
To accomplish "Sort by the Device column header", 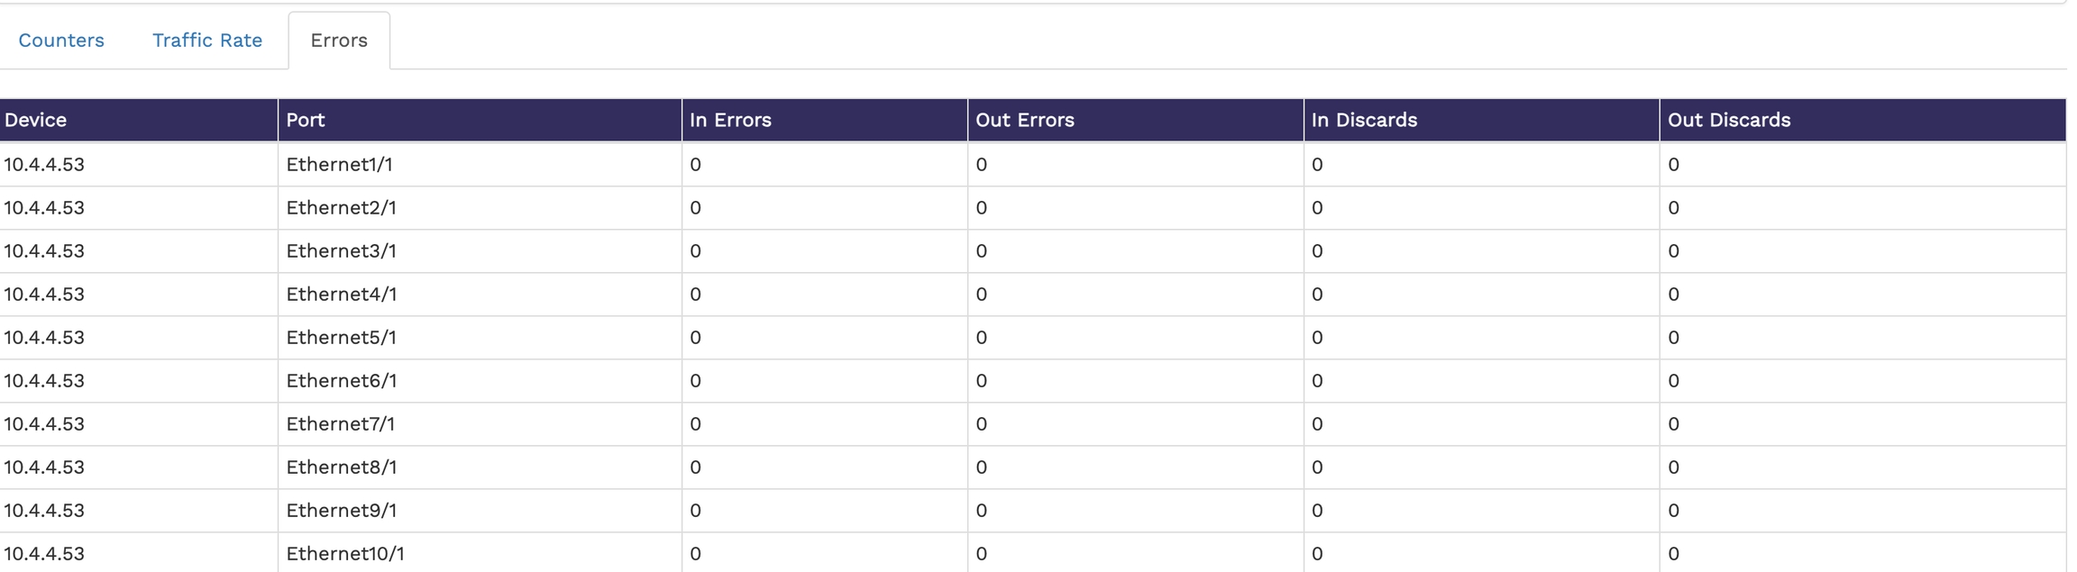I will (x=36, y=120).
